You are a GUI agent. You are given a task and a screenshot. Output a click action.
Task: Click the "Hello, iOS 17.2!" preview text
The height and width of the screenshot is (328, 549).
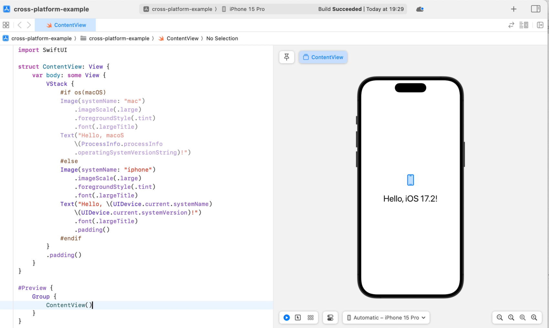410,199
